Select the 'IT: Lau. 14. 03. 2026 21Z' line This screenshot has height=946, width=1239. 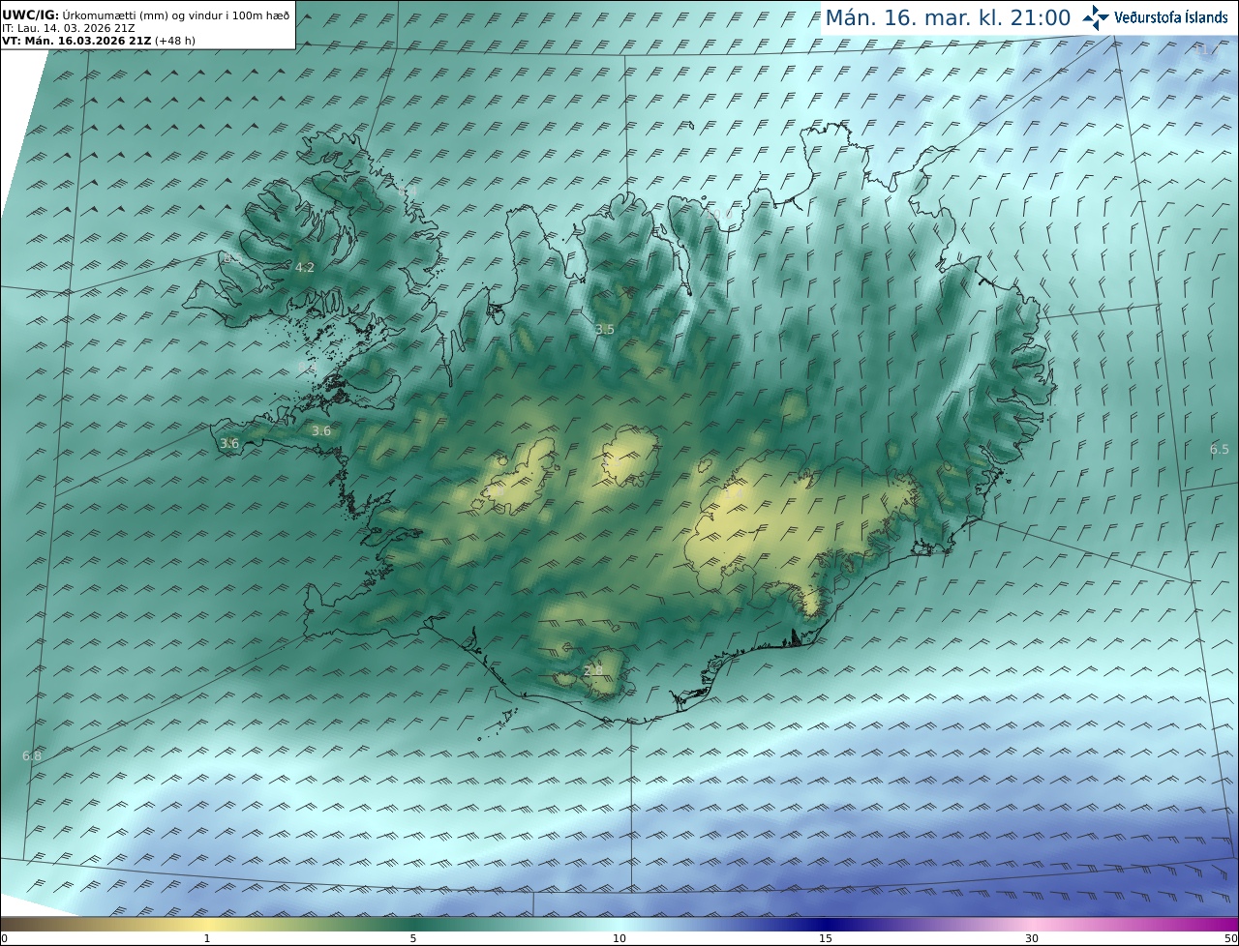point(69,28)
